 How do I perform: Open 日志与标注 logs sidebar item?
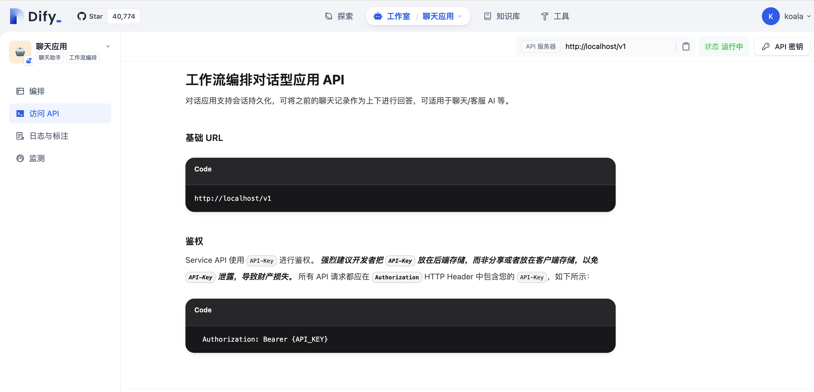click(x=48, y=136)
